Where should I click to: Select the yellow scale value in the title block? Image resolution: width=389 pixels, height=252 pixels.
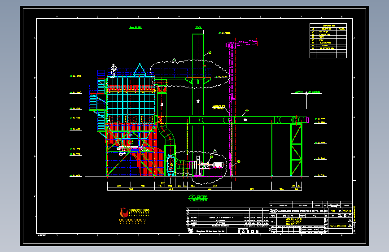(x=333, y=211)
